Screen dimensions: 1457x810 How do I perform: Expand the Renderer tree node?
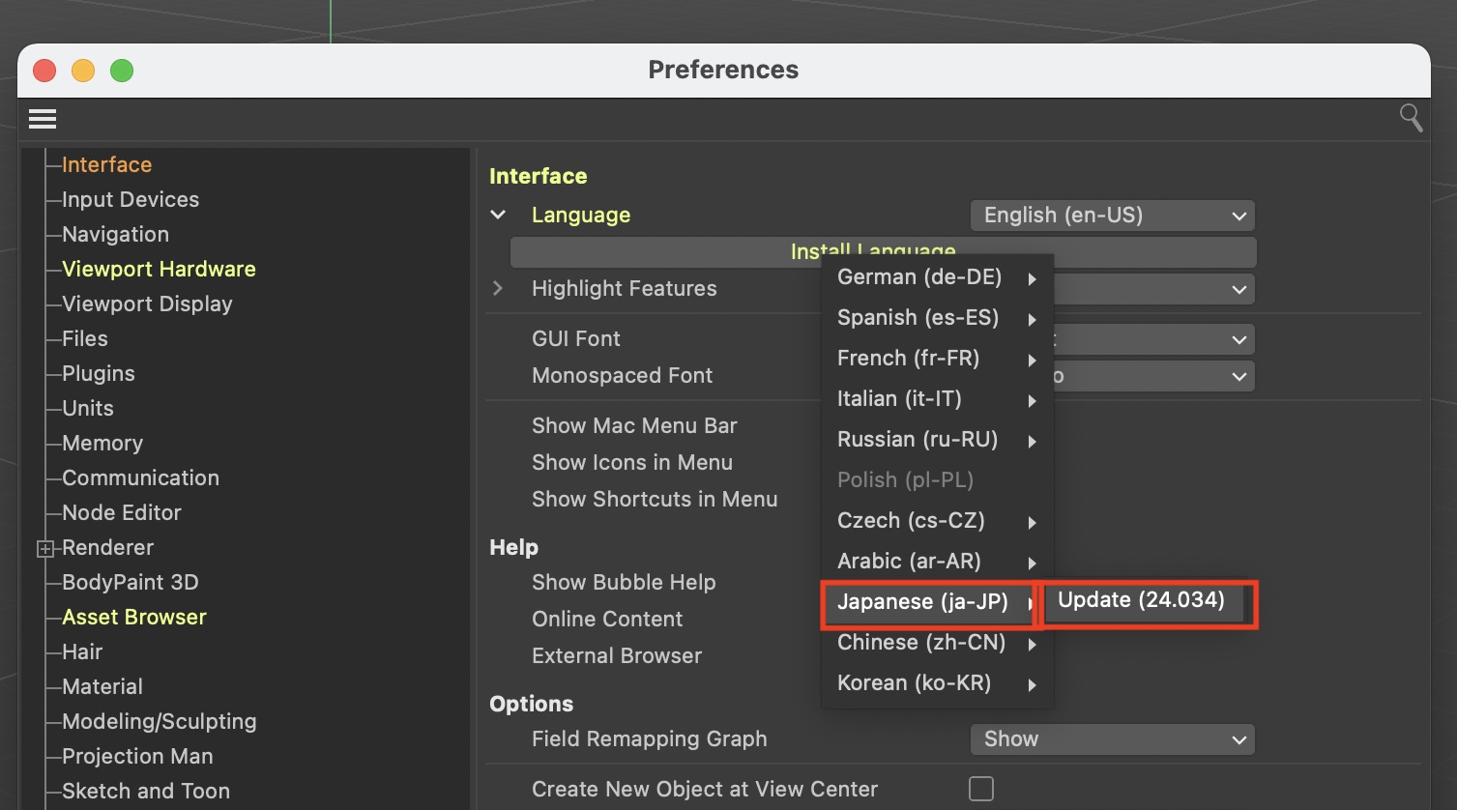click(x=44, y=549)
